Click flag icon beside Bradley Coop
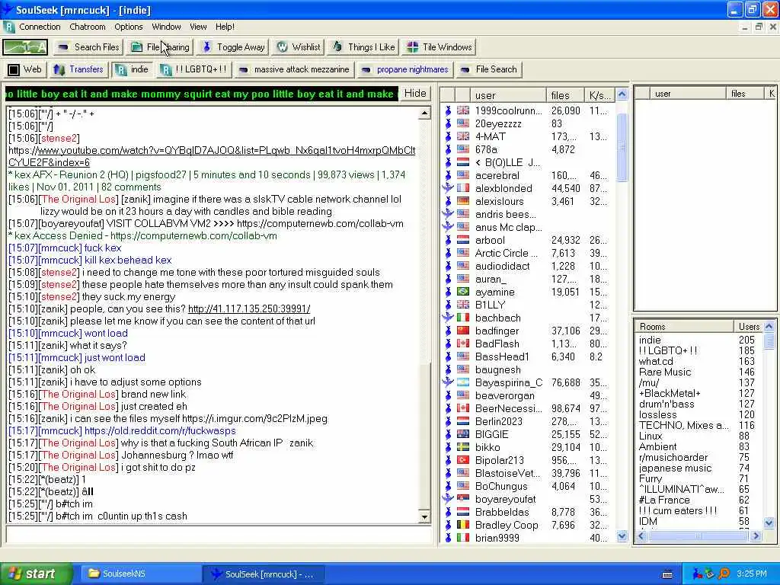The image size is (780, 585). [x=463, y=524]
